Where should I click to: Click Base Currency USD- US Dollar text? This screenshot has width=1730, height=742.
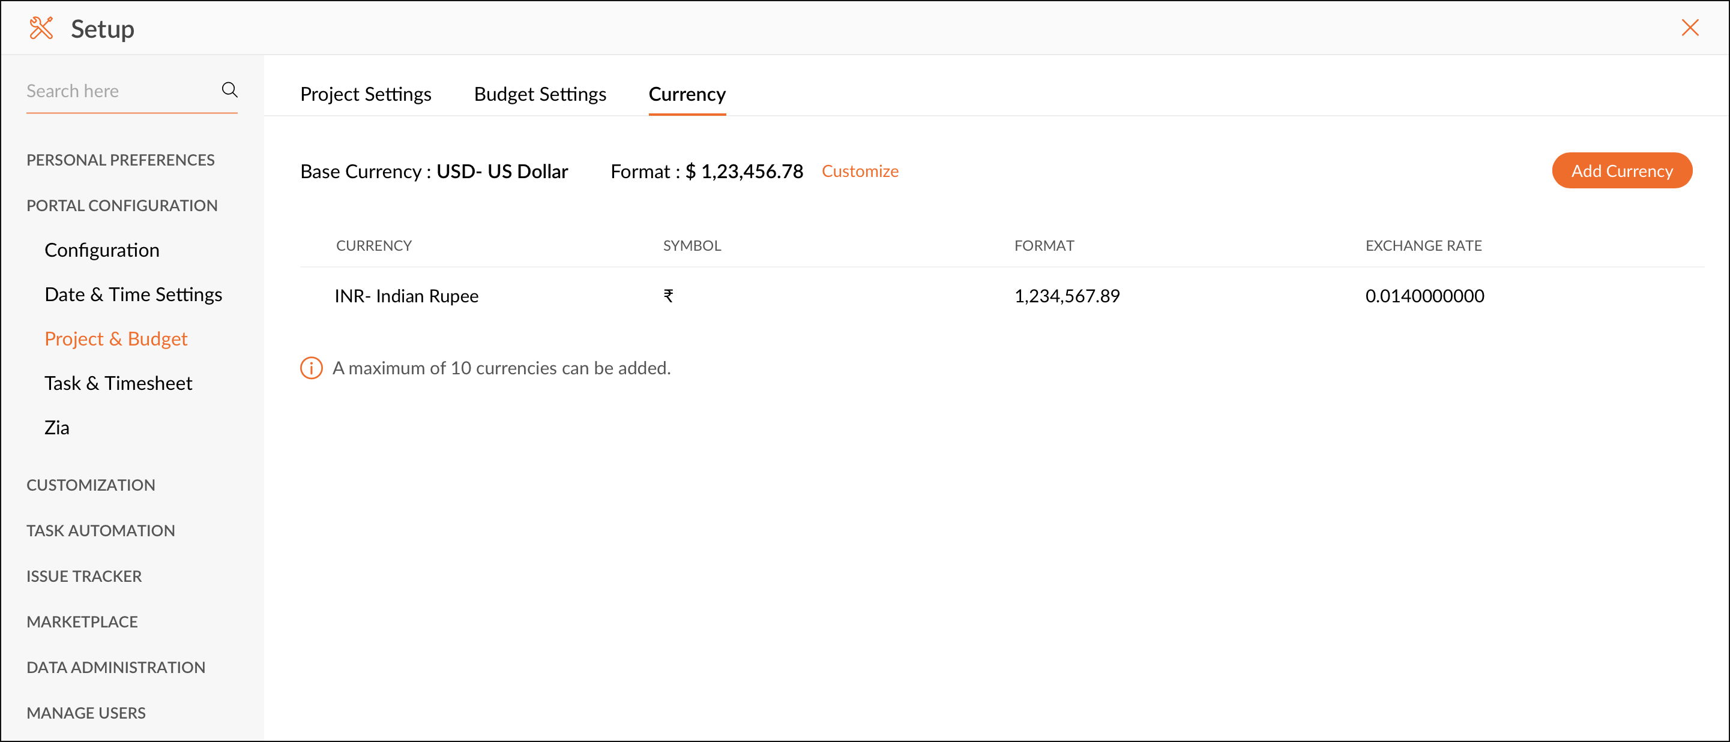pos(434,171)
